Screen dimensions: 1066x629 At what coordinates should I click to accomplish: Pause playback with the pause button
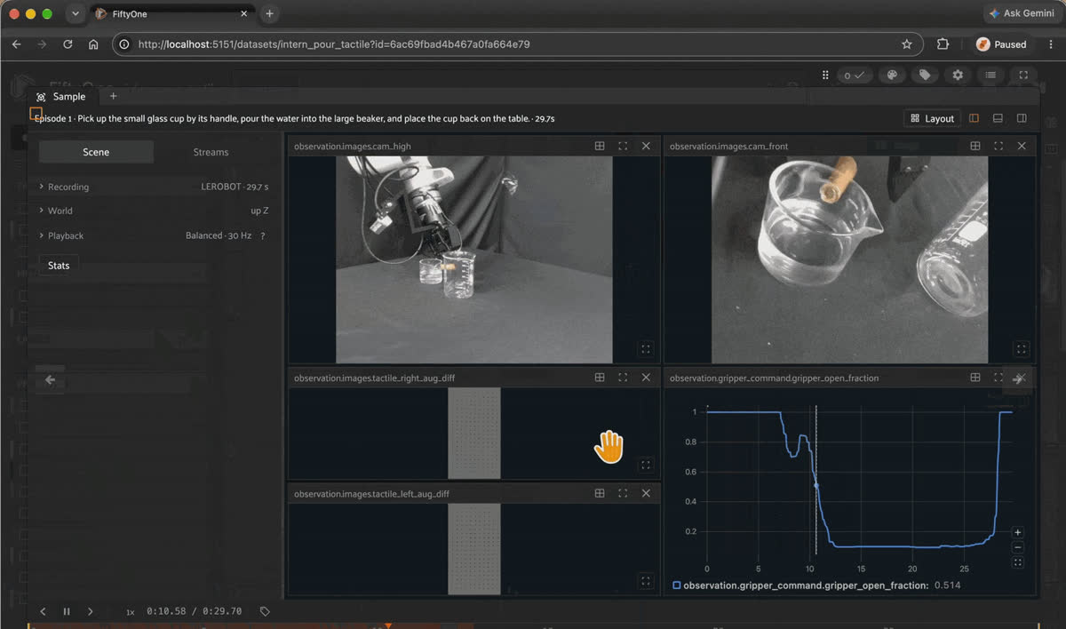[x=67, y=611]
